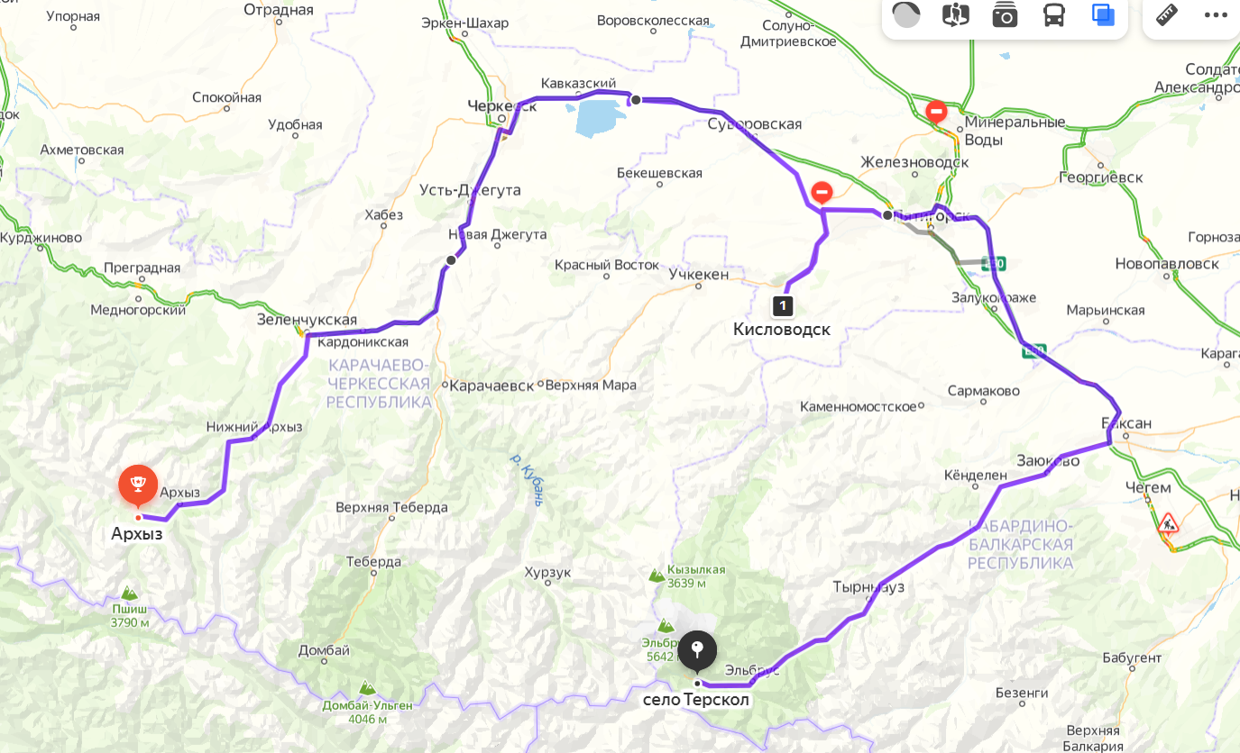Click road closure sign near Минеральные Воды
The image size is (1240, 753).
(937, 113)
